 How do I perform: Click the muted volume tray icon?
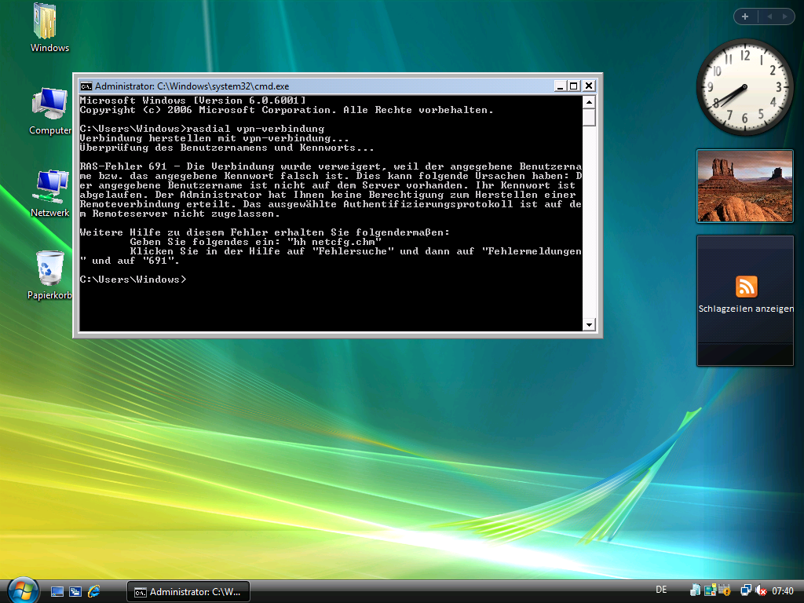(x=761, y=590)
